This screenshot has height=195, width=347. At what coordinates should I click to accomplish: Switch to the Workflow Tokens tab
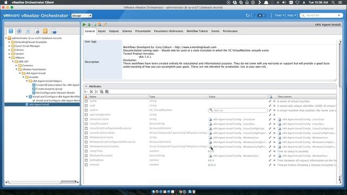point(197,31)
